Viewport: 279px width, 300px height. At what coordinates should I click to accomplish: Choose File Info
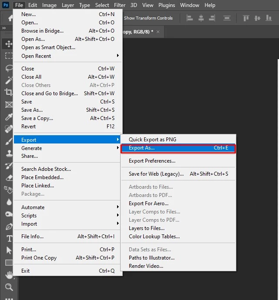(x=67, y=236)
